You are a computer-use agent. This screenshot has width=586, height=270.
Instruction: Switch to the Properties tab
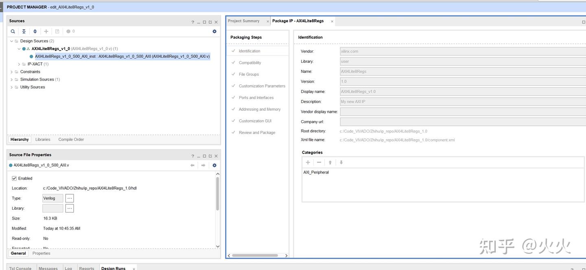point(42,253)
